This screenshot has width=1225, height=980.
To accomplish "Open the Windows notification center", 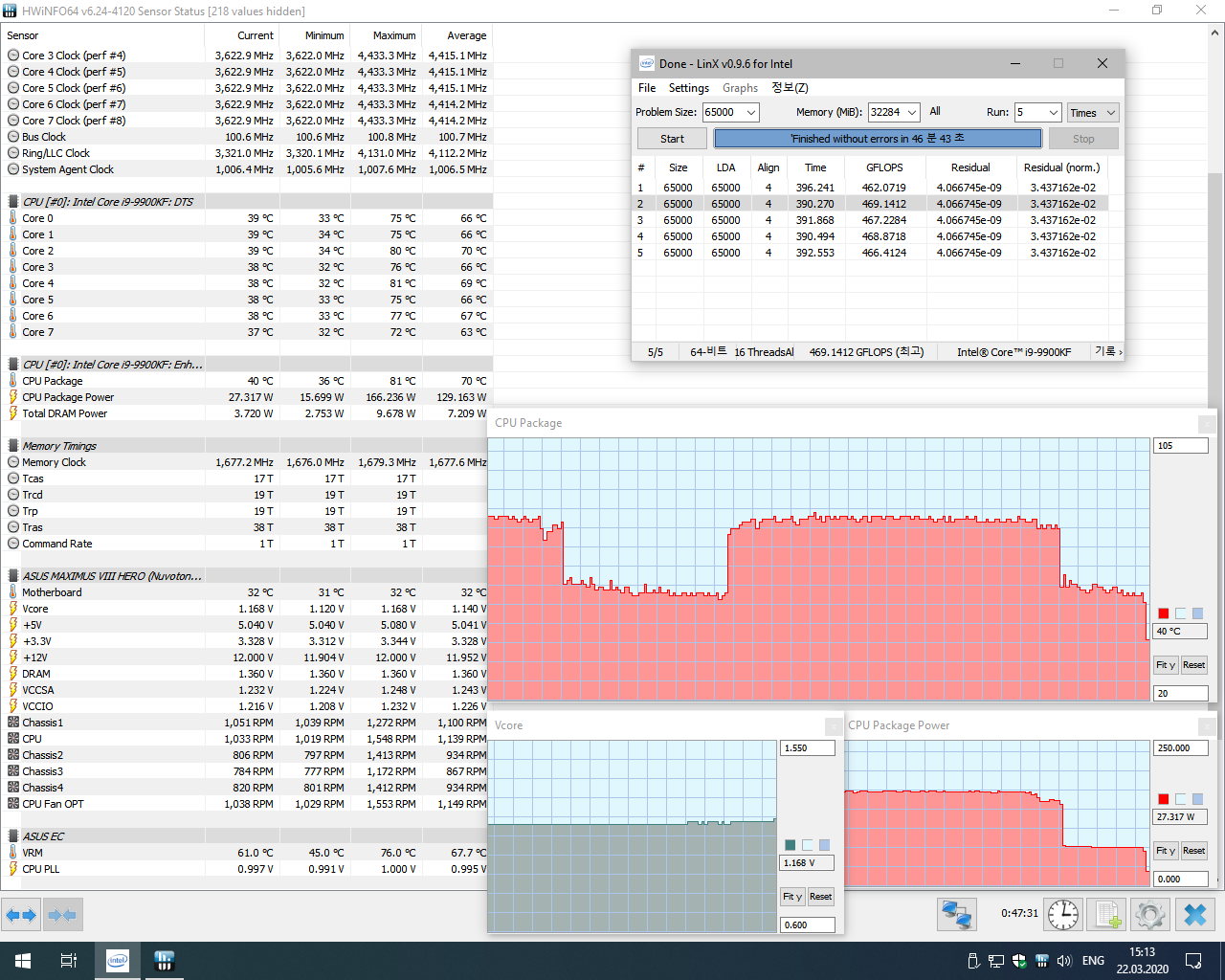I will click(x=1193, y=961).
